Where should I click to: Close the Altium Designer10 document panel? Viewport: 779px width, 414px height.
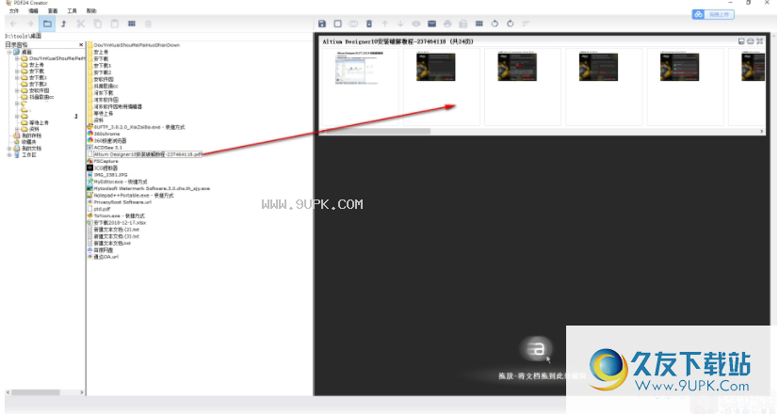coord(759,41)
